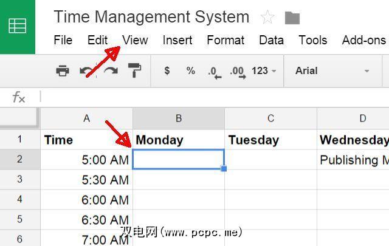Open the Insert menu
The width and height of the screenshot is (389, 246).
177,41
